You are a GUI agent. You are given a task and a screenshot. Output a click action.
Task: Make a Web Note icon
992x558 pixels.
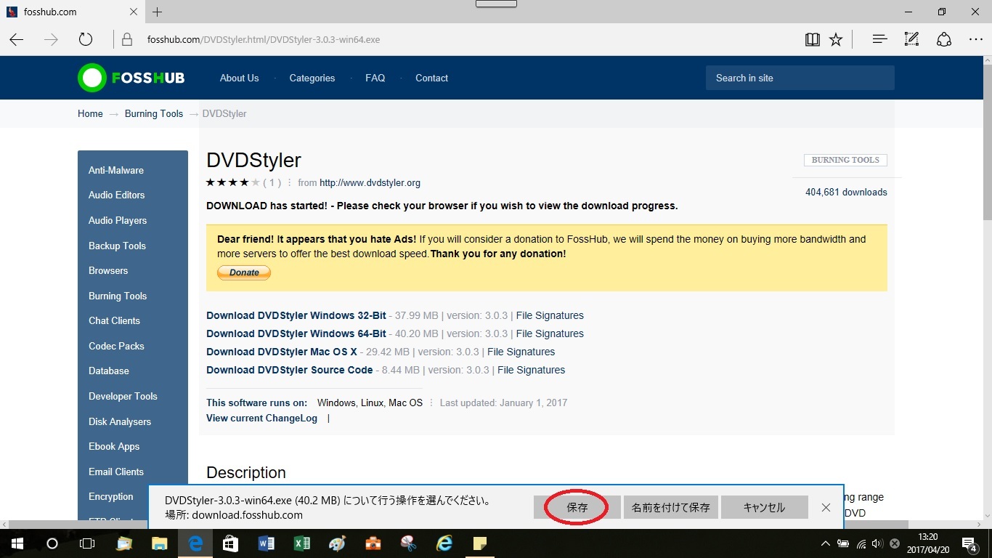coord(911,40)
